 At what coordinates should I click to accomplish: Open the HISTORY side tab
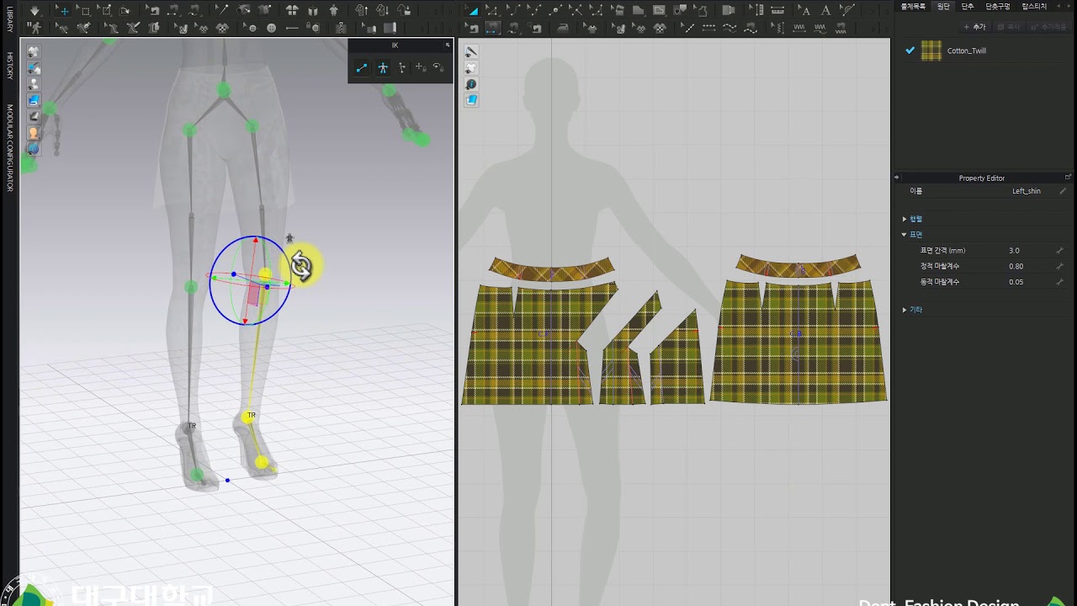[9, 66]
